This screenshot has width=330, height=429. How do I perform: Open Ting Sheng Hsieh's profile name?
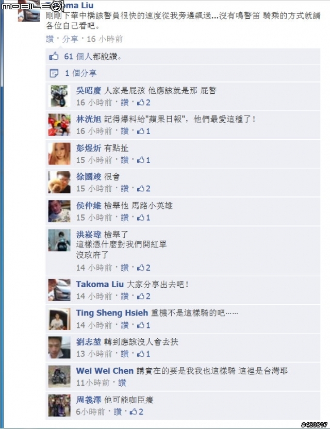tap(112, 312)
